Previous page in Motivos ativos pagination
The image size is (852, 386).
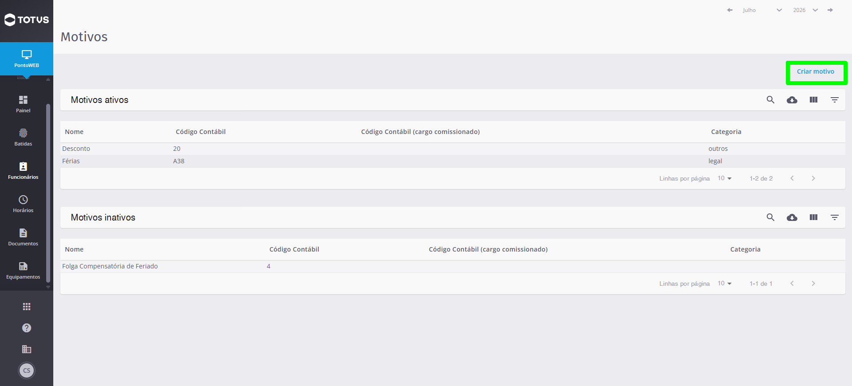point(792,178)
